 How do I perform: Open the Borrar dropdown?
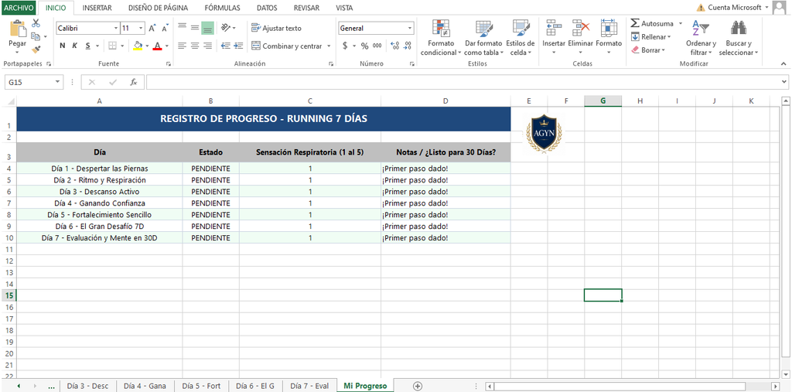point(649,50)
